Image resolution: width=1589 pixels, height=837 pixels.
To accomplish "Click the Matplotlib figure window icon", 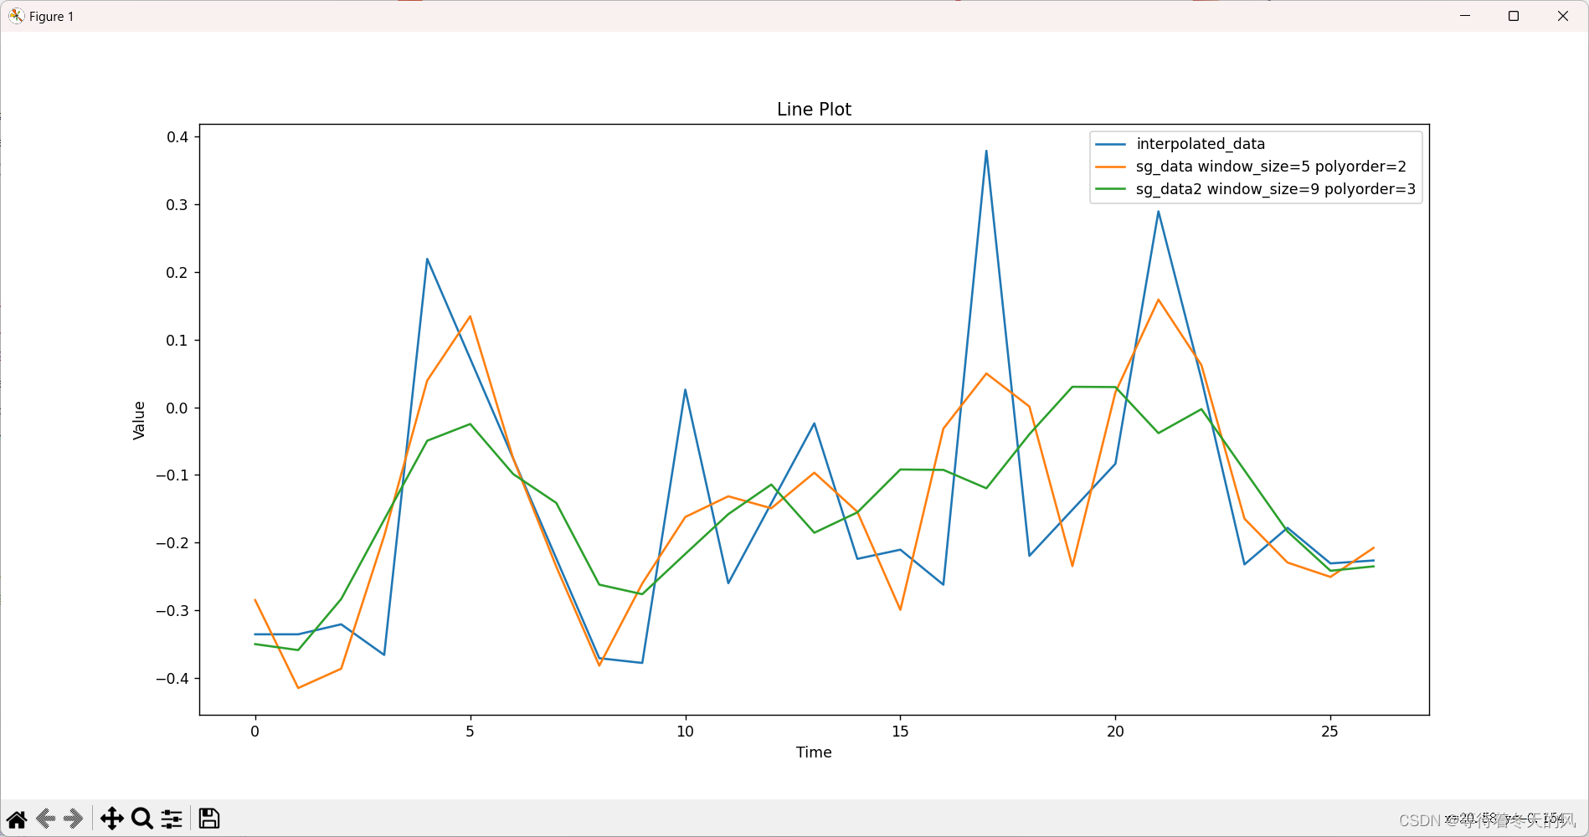I will 16,16.
